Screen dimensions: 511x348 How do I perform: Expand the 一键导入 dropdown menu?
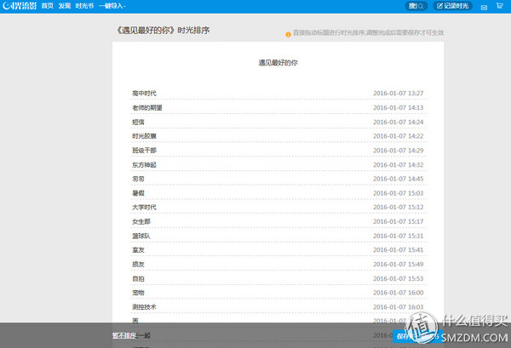(112, 6)
